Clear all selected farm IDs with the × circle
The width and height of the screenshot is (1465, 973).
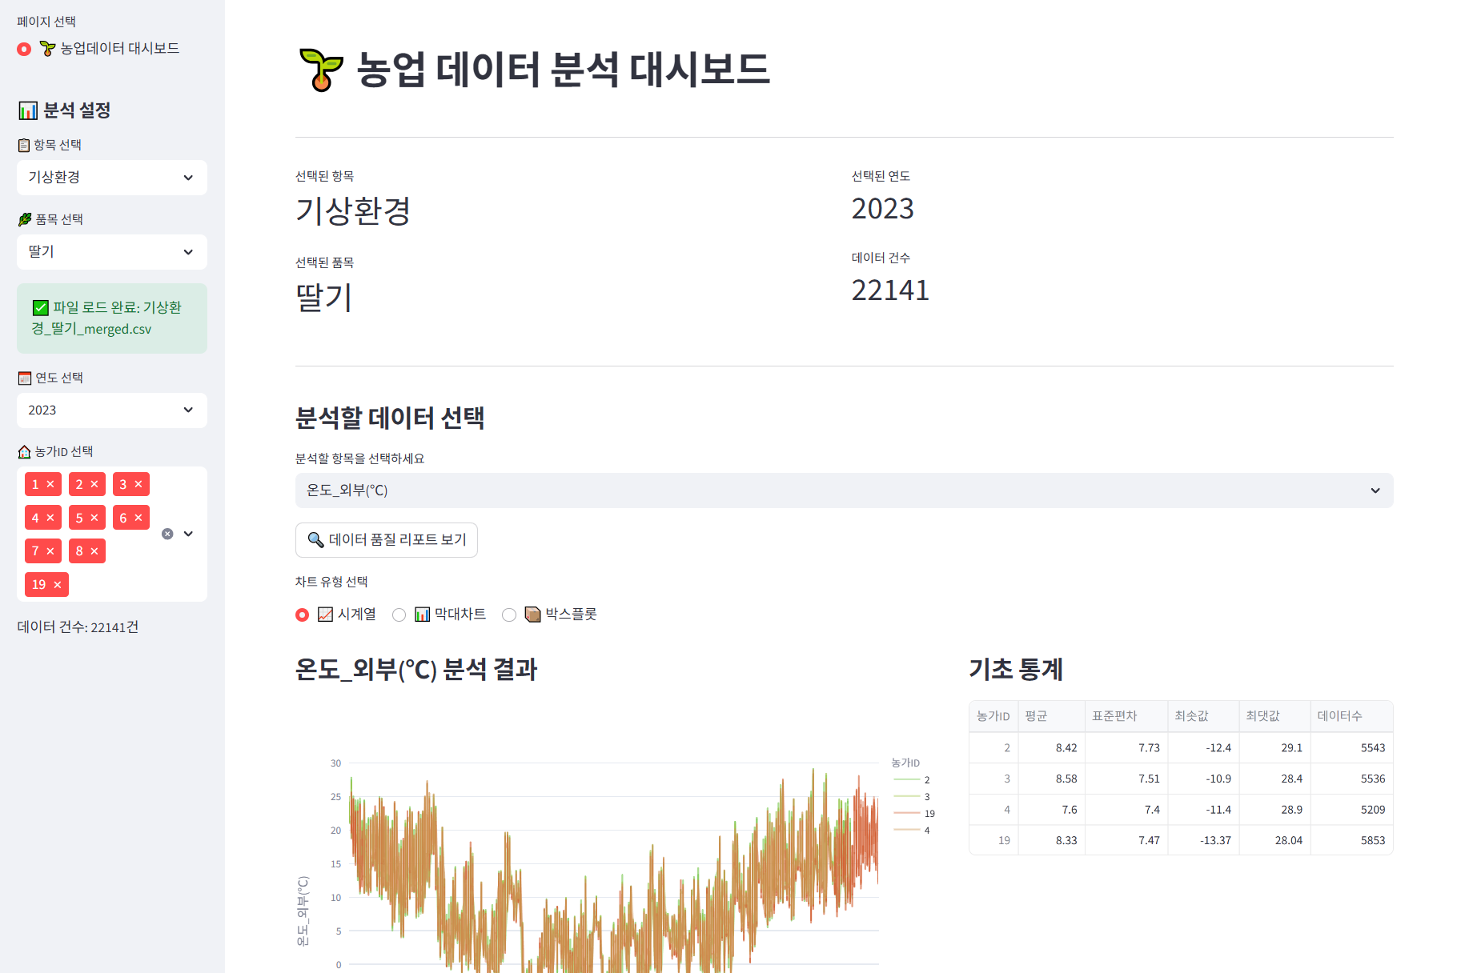[167, 534]
